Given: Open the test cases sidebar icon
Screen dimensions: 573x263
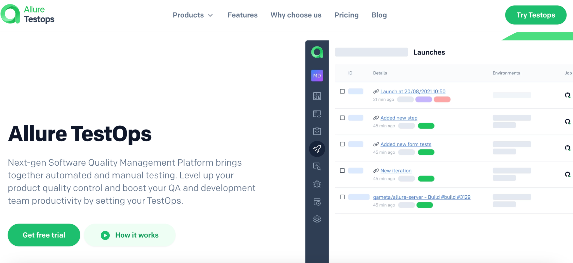Looking at the screenshot, I should pos(317,114).
